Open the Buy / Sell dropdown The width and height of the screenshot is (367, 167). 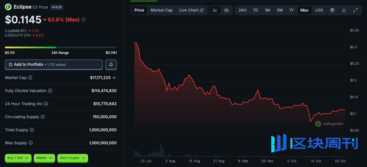[x=18, y=158]
